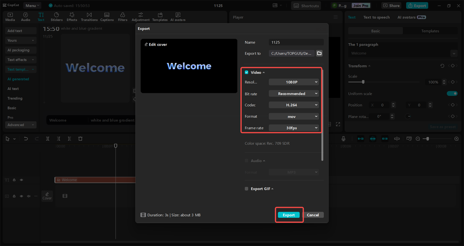Click the Join Pro button
This screenshot has width=464, height=246.
[x=361, y=5]
